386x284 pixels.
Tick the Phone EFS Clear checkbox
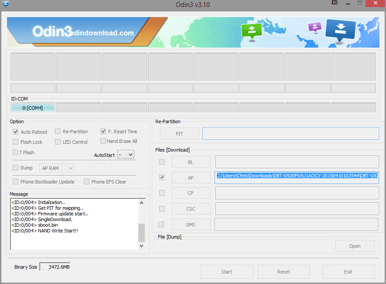click(x=86, y=182)
